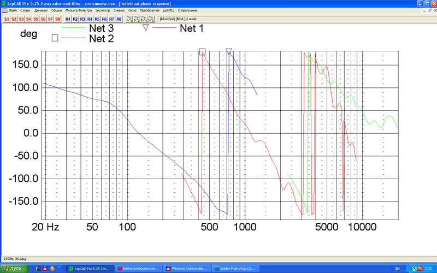This screenshot has width=437, height=273.
Task: Click the S3 snapshot button
Action: (x=21, y=19)
